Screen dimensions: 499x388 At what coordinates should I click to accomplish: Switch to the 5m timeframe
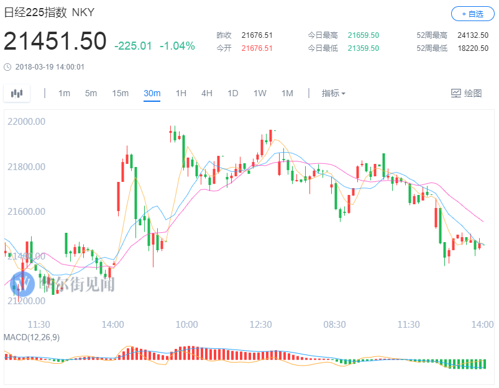click(x=91, y=93)
